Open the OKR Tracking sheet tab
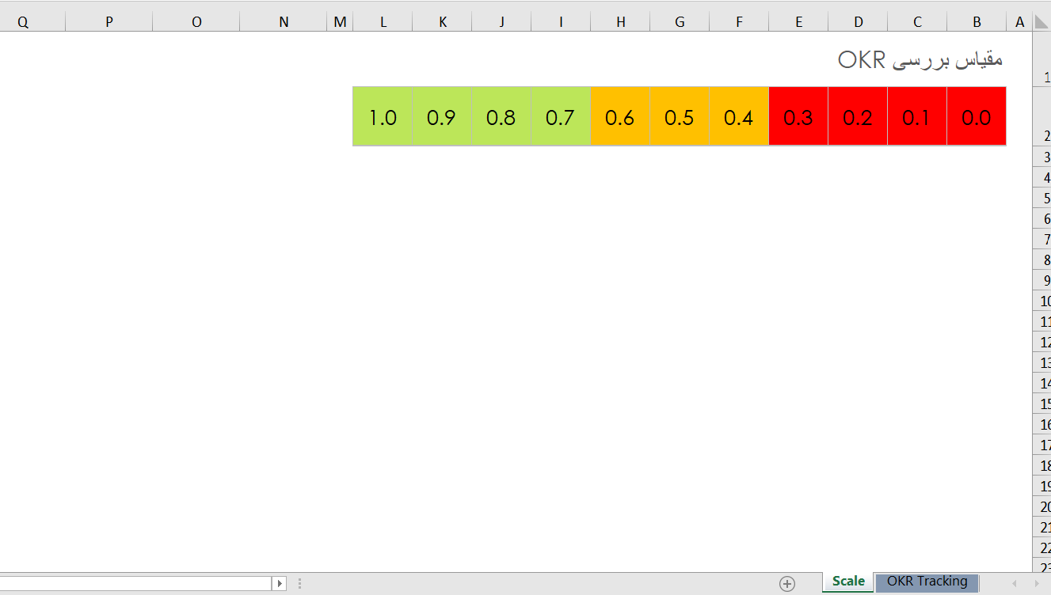This screenshot has width=1051, height=595. pos(927,582)
